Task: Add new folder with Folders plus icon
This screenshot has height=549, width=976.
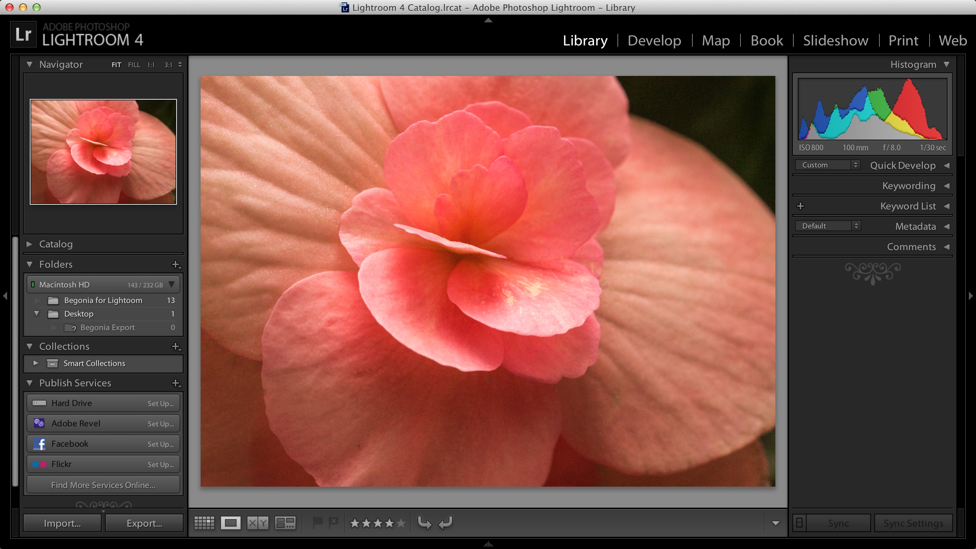Action: pos(176,264)
